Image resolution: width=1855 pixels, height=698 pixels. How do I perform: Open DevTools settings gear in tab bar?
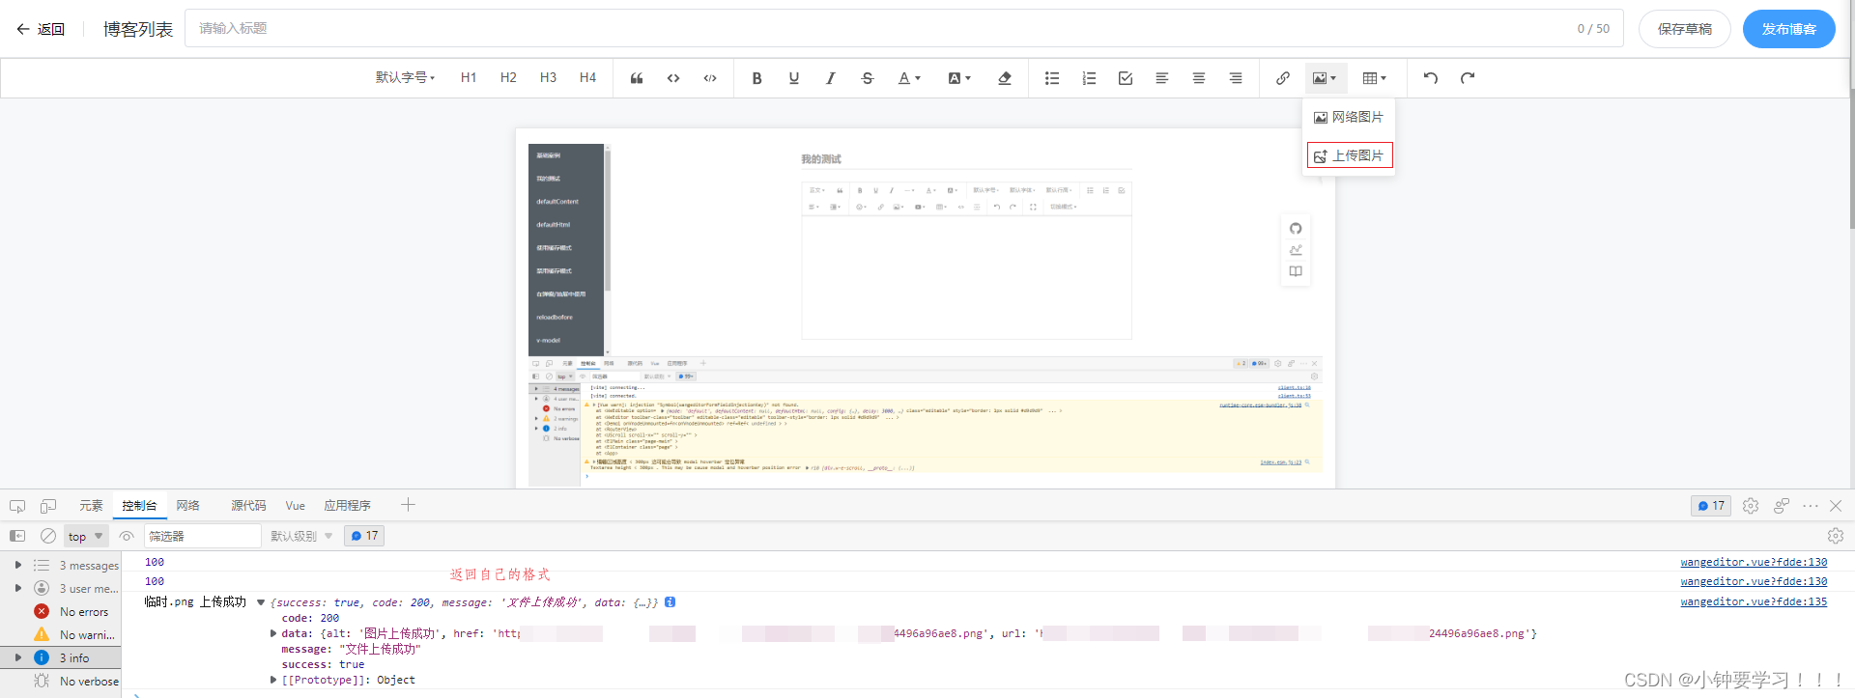tap(1751, 506)
